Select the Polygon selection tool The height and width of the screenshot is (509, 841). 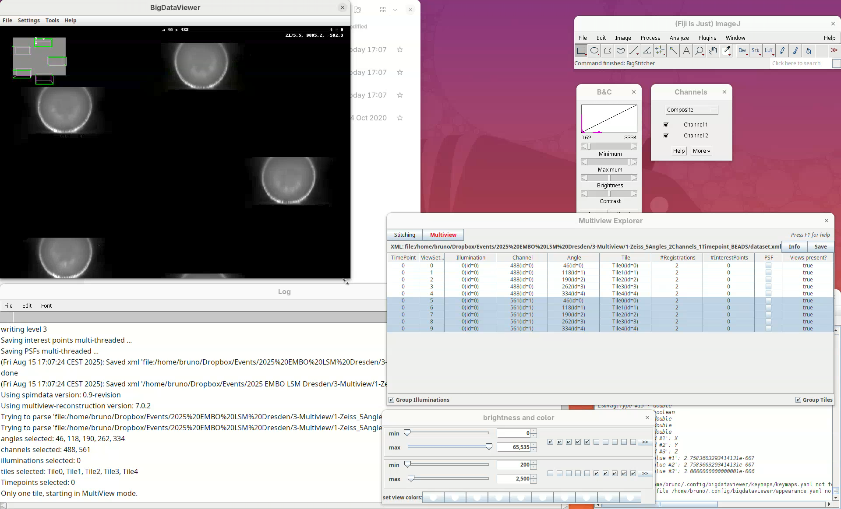click(607, 51)
